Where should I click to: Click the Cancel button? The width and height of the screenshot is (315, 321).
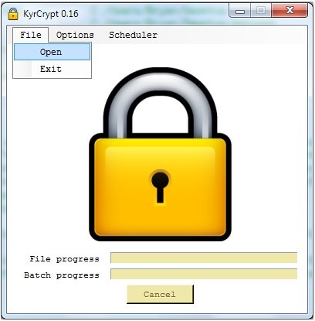click(x=160, y=294)
